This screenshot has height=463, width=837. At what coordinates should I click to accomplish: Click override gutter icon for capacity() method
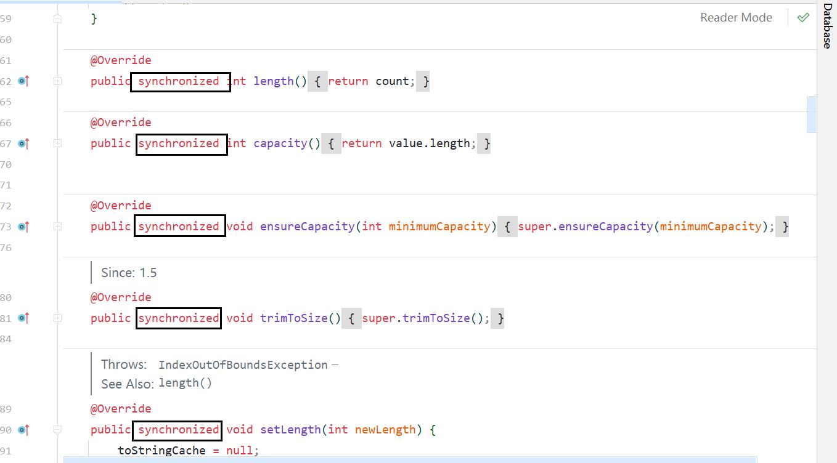click(23, 143)
